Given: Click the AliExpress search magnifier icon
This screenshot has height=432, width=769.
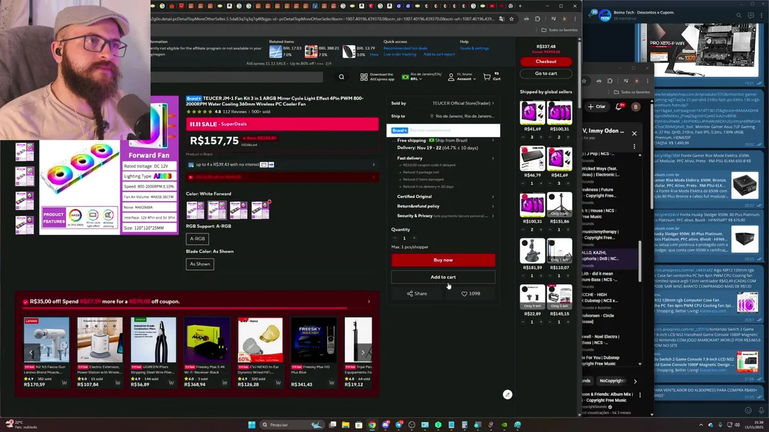Looking at the screenshot, I should point(341,77).
